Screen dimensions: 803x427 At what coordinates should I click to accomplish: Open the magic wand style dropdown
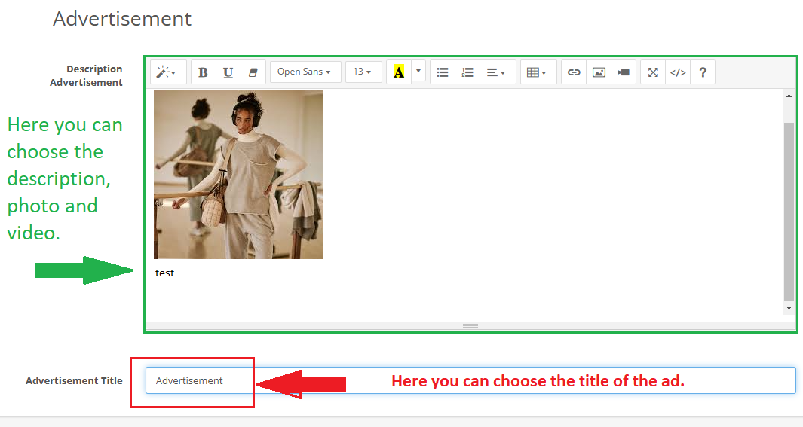coord(167,72)
